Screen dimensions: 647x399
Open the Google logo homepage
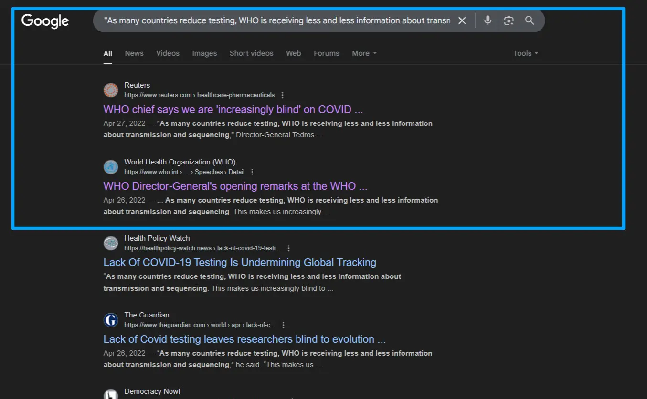(x=45, y=21)
